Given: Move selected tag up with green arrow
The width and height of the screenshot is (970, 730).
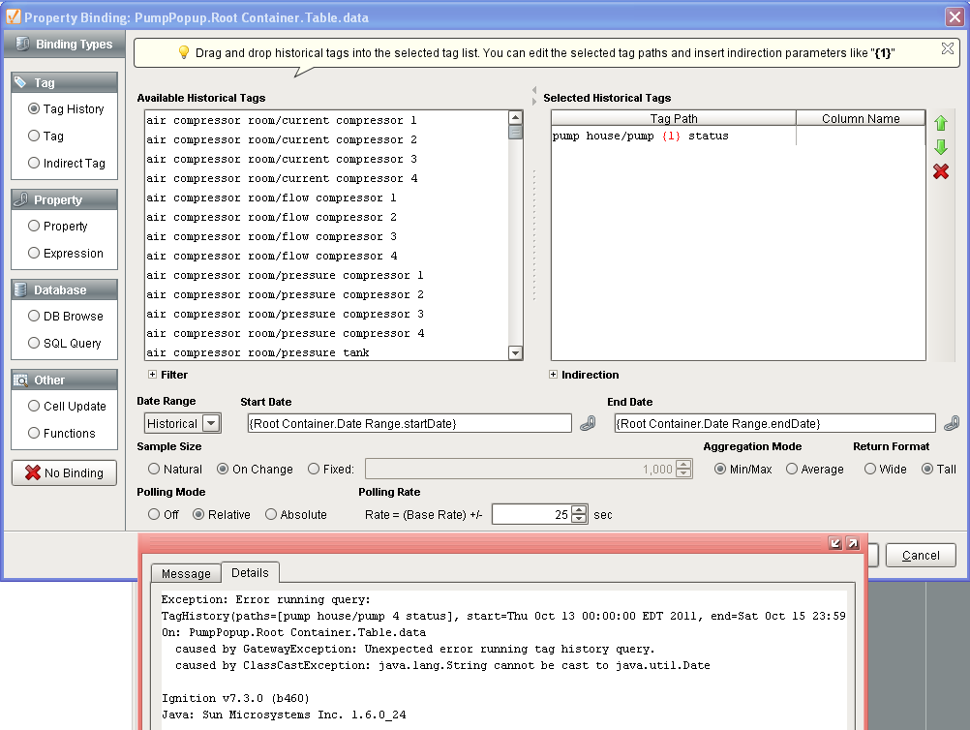Looking at the screenshot, I should pyautogui.click(x=940, y=123).
